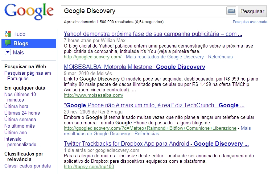Open the Yahoo! campanha publicitária result
The height and width of the screenshot is (174, 272).
coord(153,34)
